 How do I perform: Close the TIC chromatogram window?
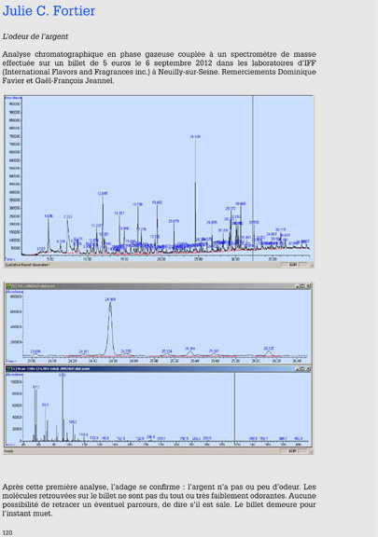[308, 286]
